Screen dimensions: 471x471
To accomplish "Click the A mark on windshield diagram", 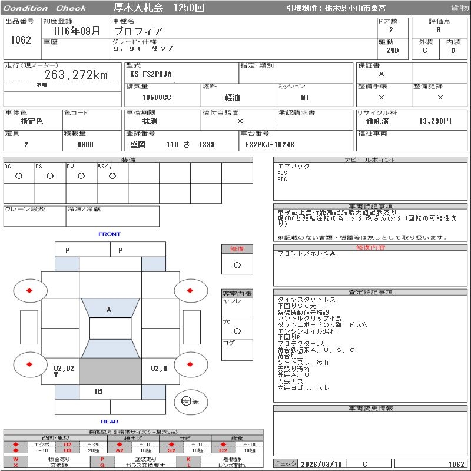I will (109, 310).
